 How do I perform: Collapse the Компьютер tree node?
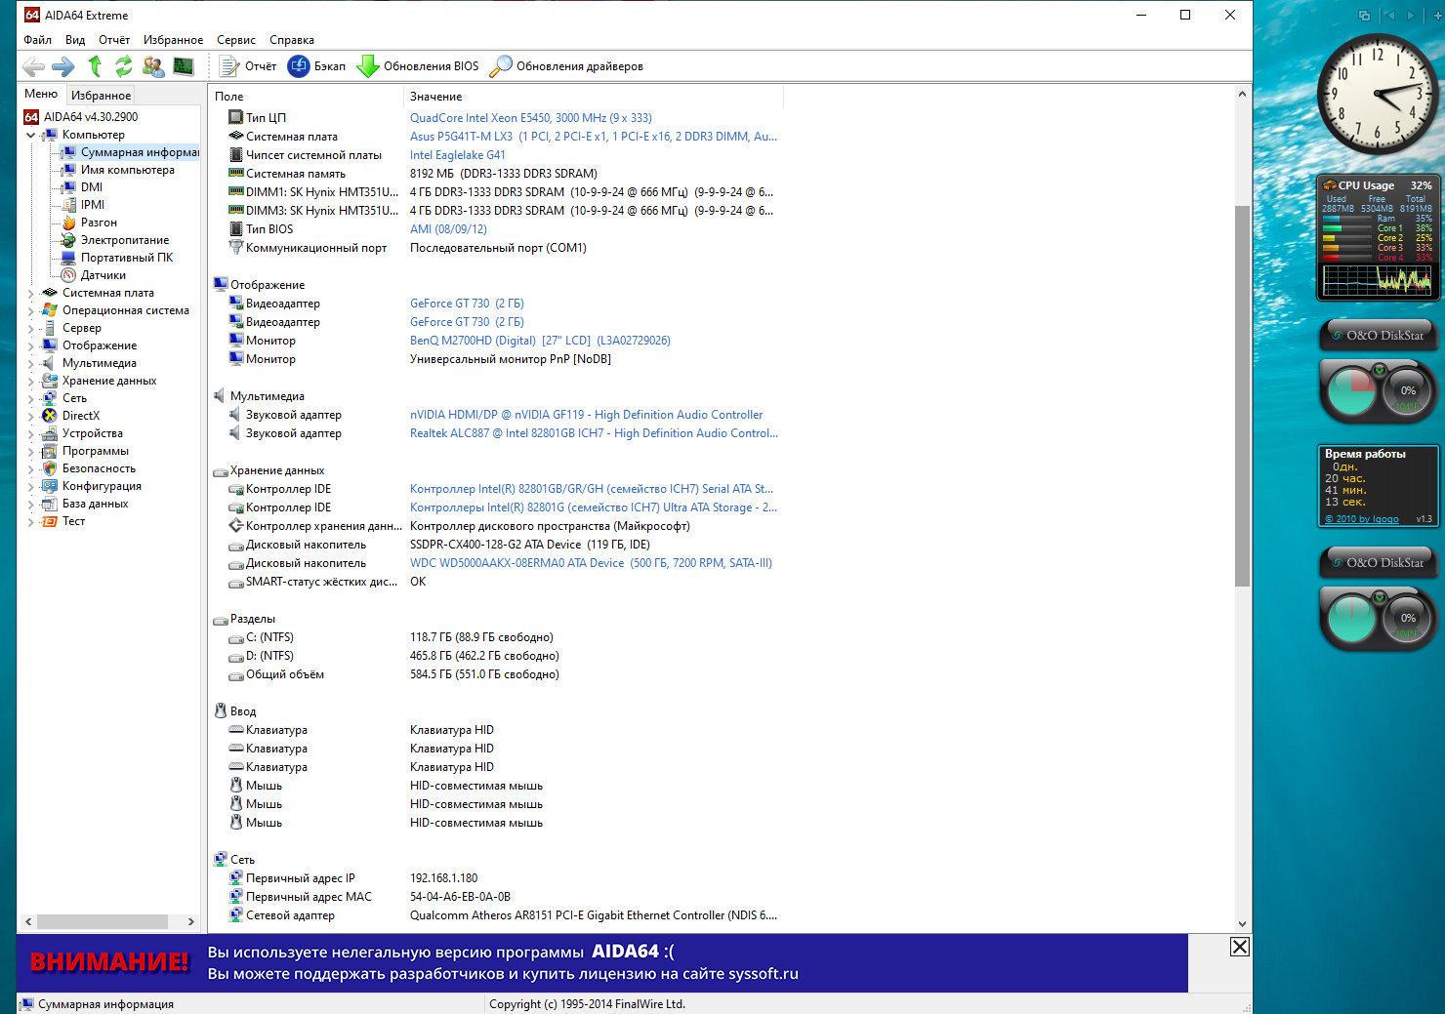pos(30,135)
